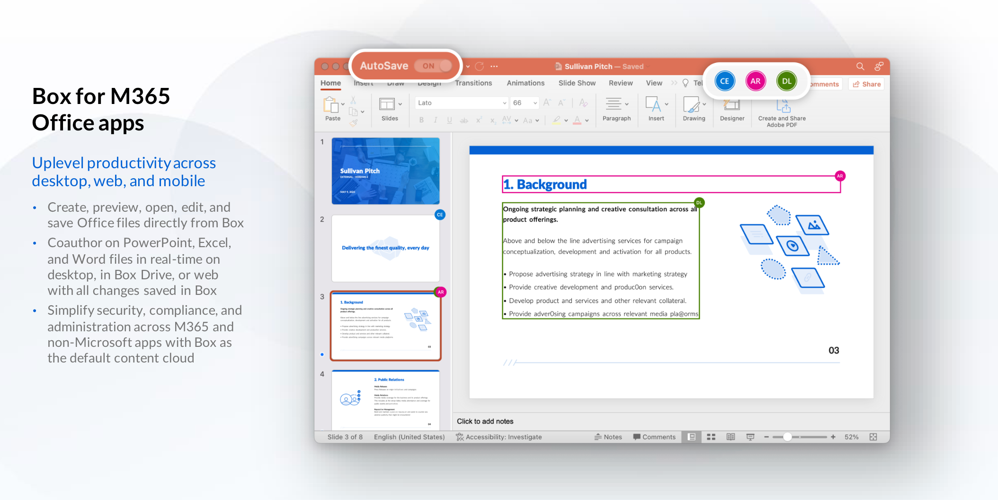The image size is (998, 500).
Task: Click the Cut scissors icon
Action: pos(353,100)
